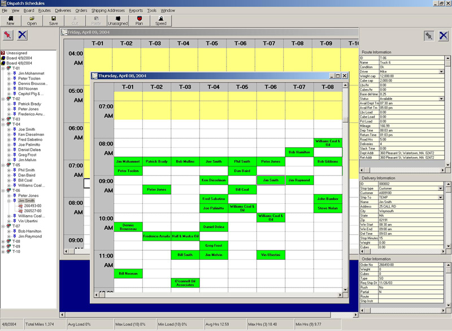Click the New toolbar button

coord(11,21)
